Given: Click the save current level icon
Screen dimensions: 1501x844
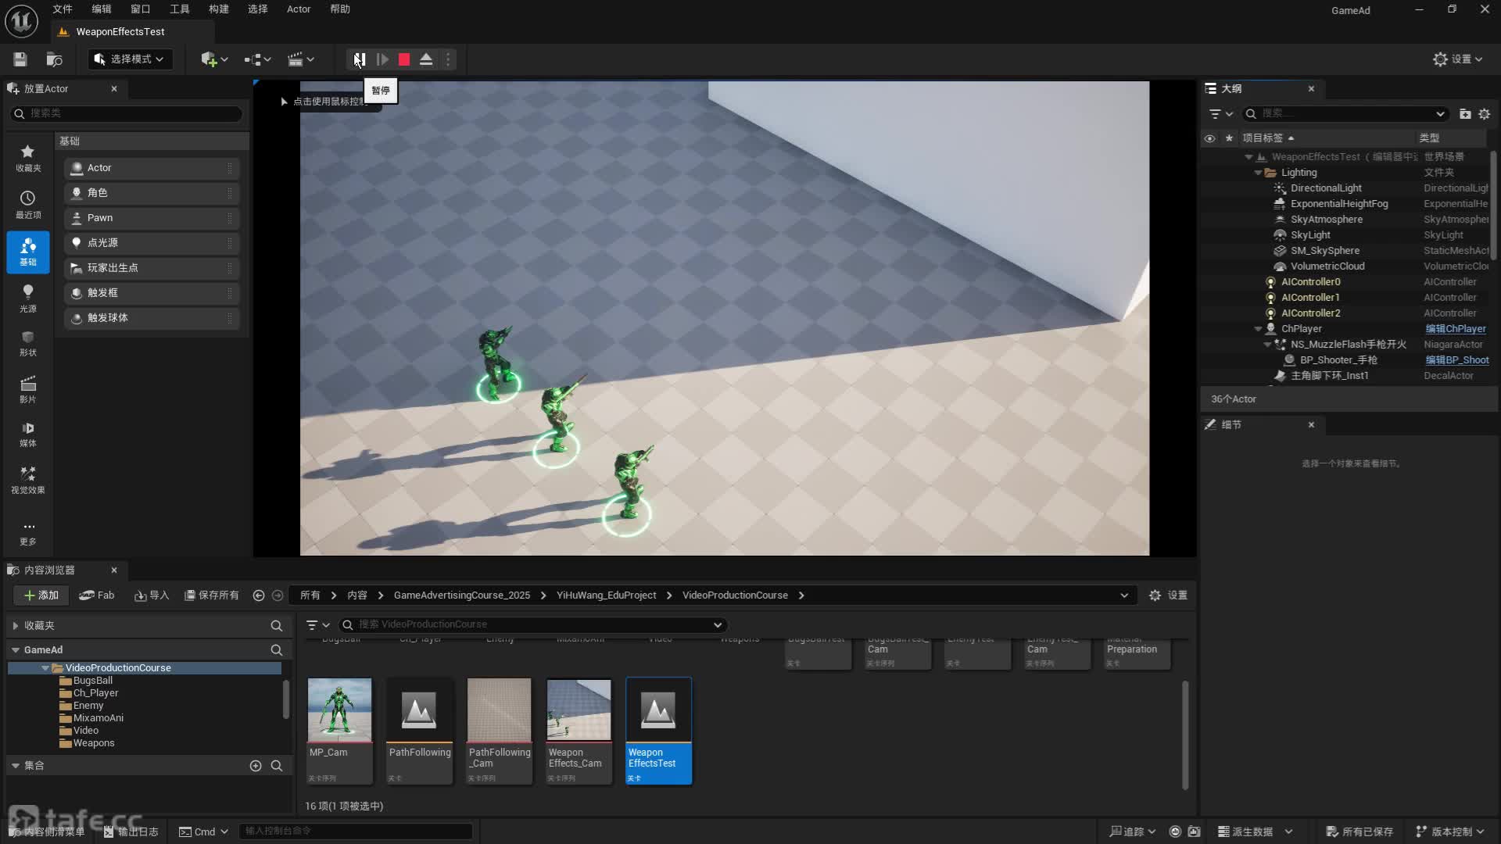Looking at the screenshot, I should pyautogui.click(x=20, y=59).
